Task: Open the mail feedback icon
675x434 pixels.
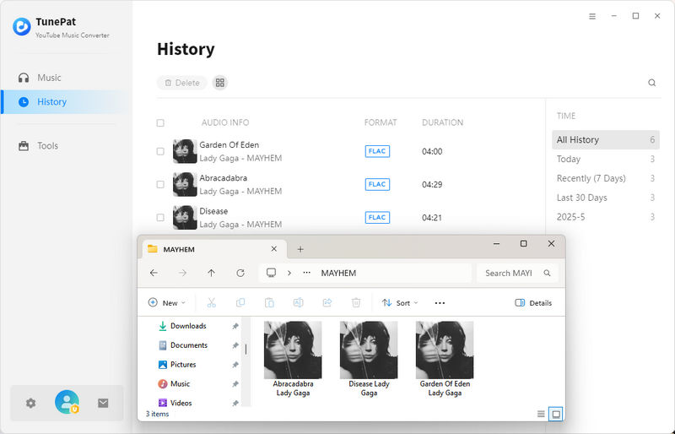Action: pos(103,403)
